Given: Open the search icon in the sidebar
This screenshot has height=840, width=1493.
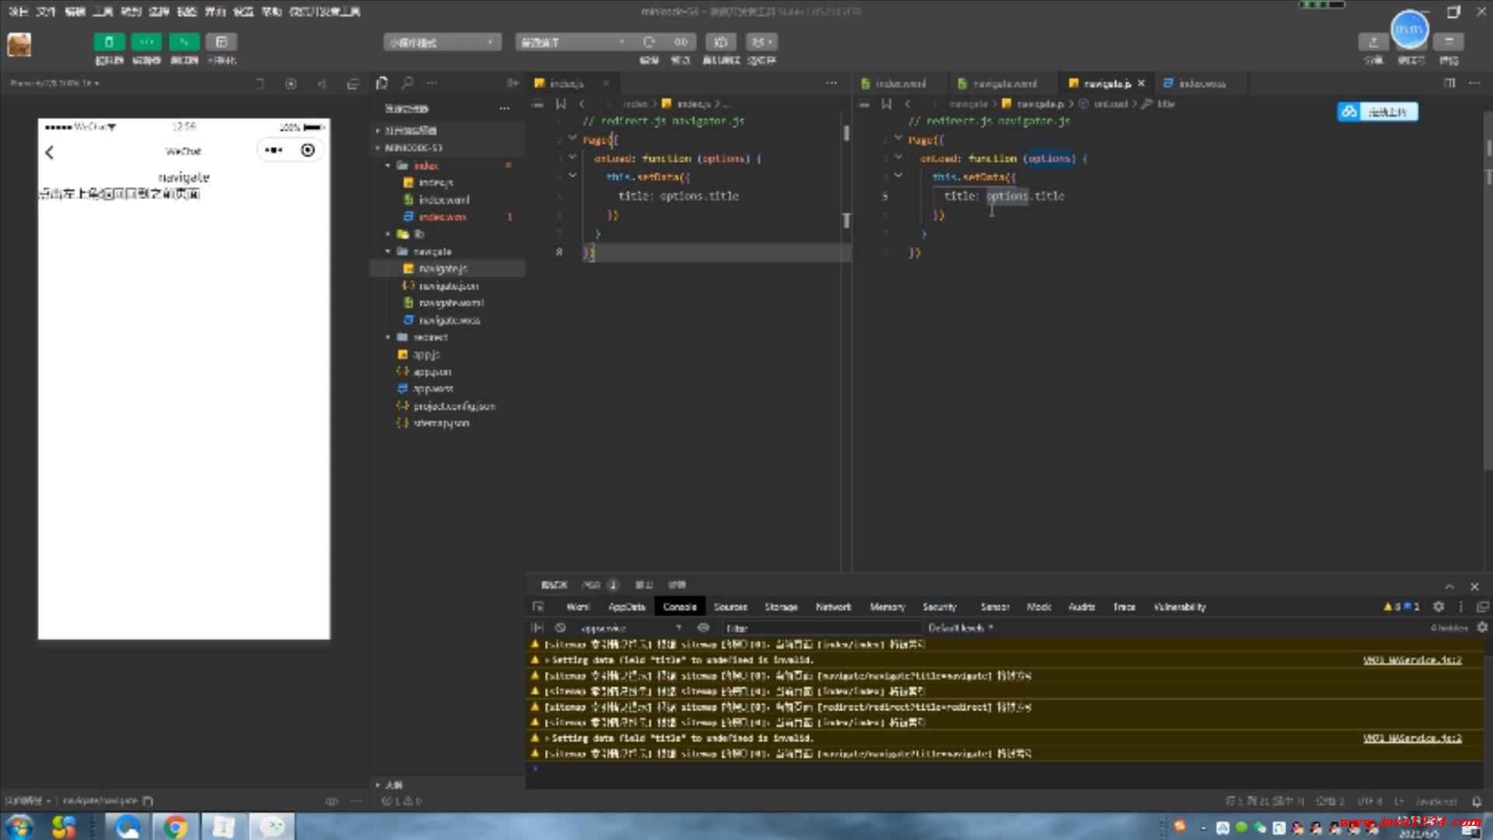Looking at the screenshot, I should (x=407, y=82).
